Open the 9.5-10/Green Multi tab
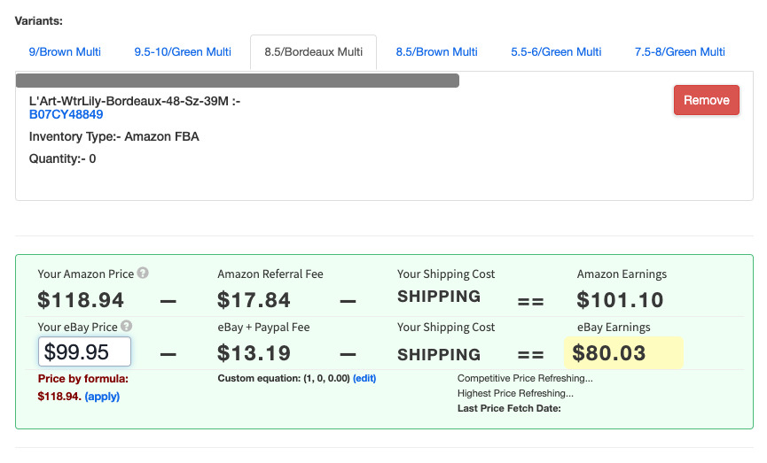Viewport: 767px width, 463px height. (183, 51)
